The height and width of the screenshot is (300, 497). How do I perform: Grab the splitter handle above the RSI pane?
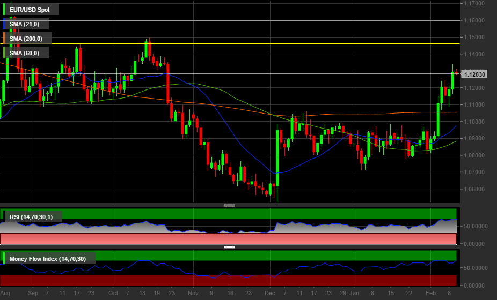coord(230,206)
